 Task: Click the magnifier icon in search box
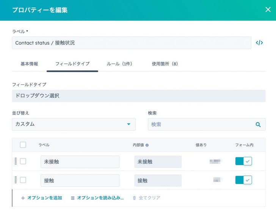coord(258,125)
